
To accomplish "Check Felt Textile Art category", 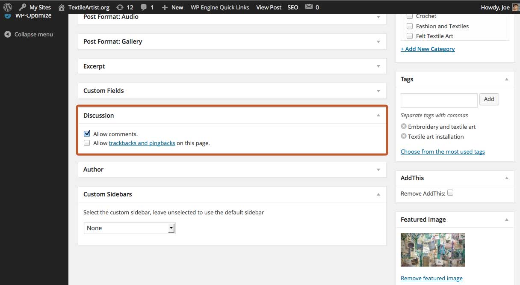I will [410, 36].
